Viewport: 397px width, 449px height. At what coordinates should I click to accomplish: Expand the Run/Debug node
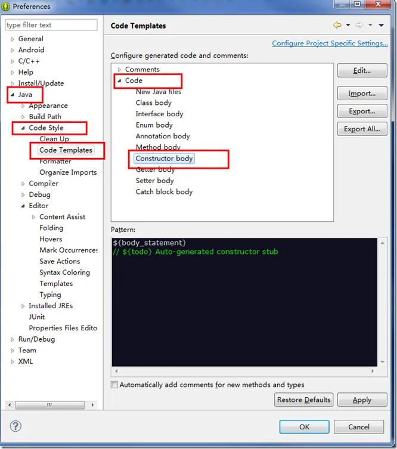click(x=13, y=339)
